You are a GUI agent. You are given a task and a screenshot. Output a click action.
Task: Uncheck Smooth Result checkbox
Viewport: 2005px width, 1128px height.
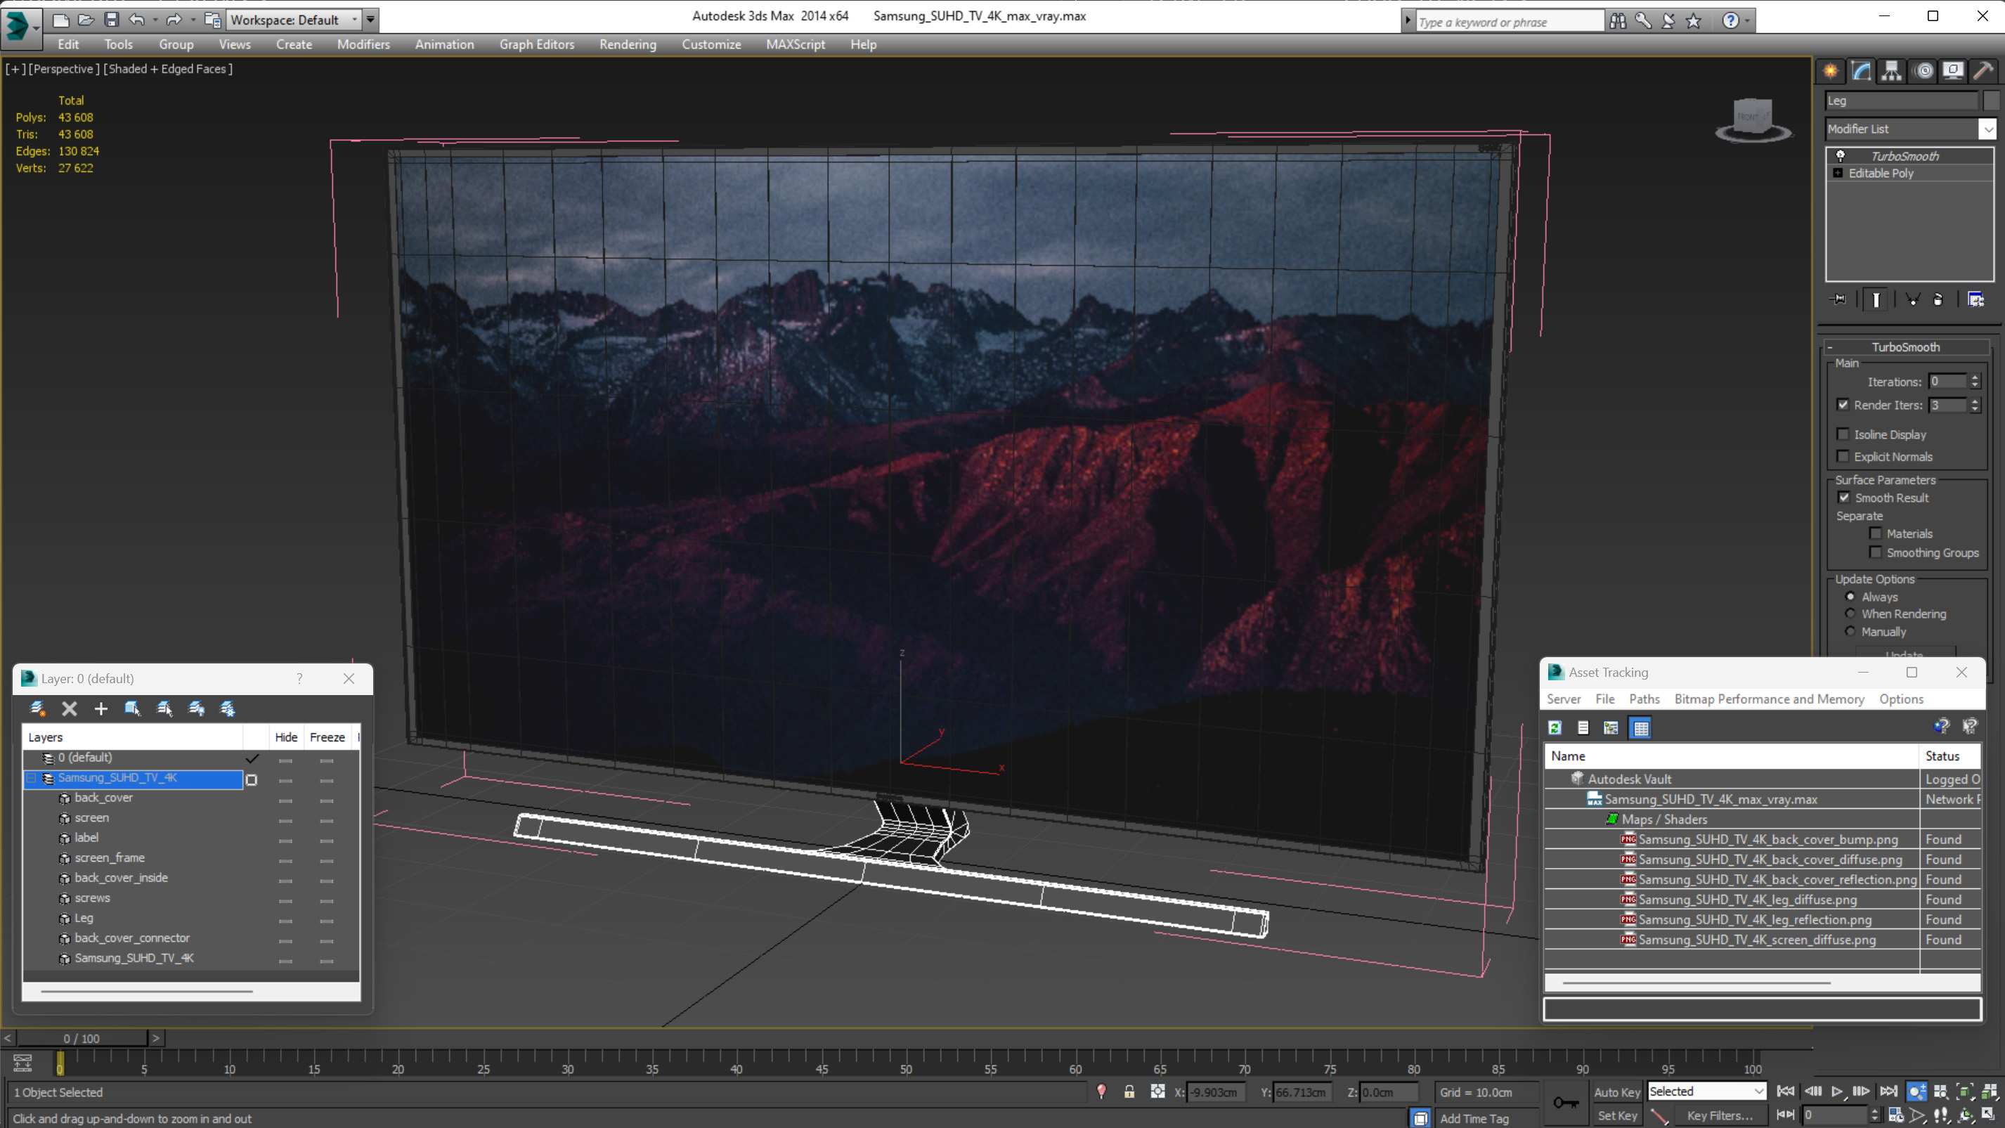pyautogui.click(x=1843, y=498)
